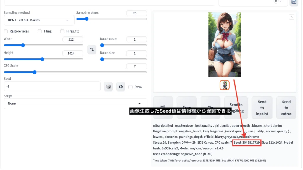This screenshot has height=170, width=303.
Task: Click the 'Used embeddings: negative_hand [b740]' line
Action: click(x=182, y=154)
